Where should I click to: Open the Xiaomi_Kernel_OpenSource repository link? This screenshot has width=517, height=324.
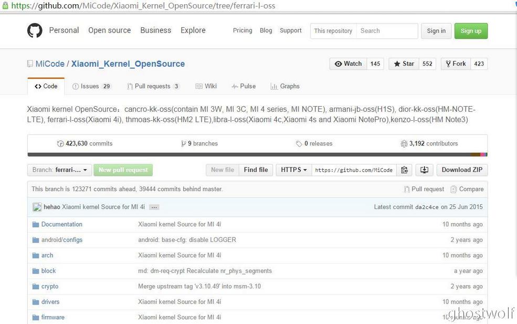click(x=128, y=64)
